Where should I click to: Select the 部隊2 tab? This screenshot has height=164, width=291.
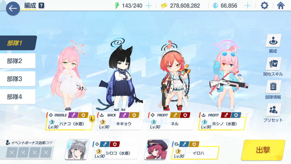pyautogui.click(x=18, y=61)
